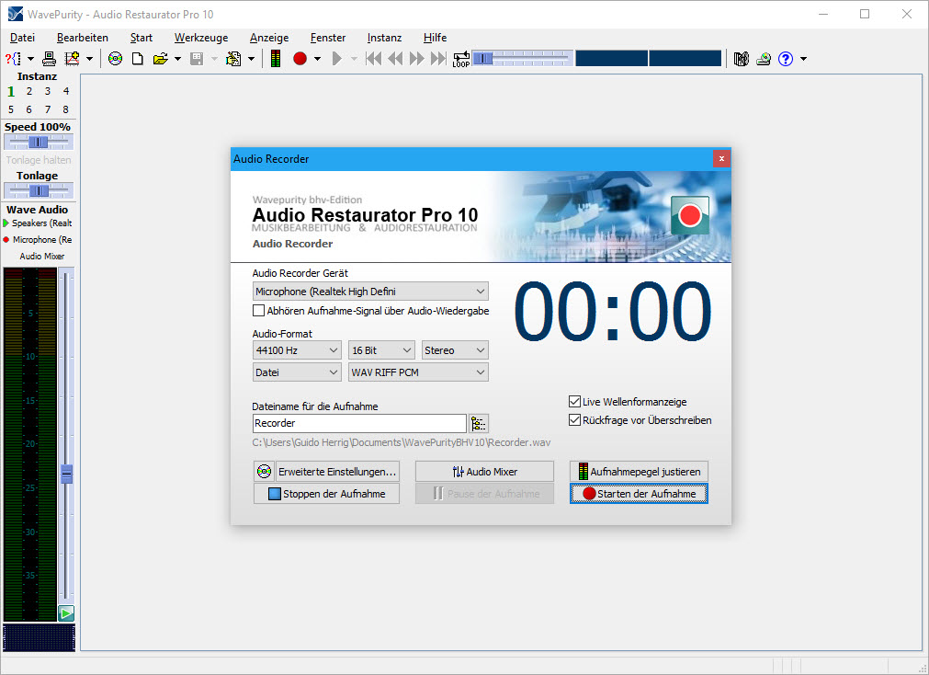Viewport: 929px width, 675px height.
Task: Open the Stereo channel dropdown
Action: click(455, 350)
